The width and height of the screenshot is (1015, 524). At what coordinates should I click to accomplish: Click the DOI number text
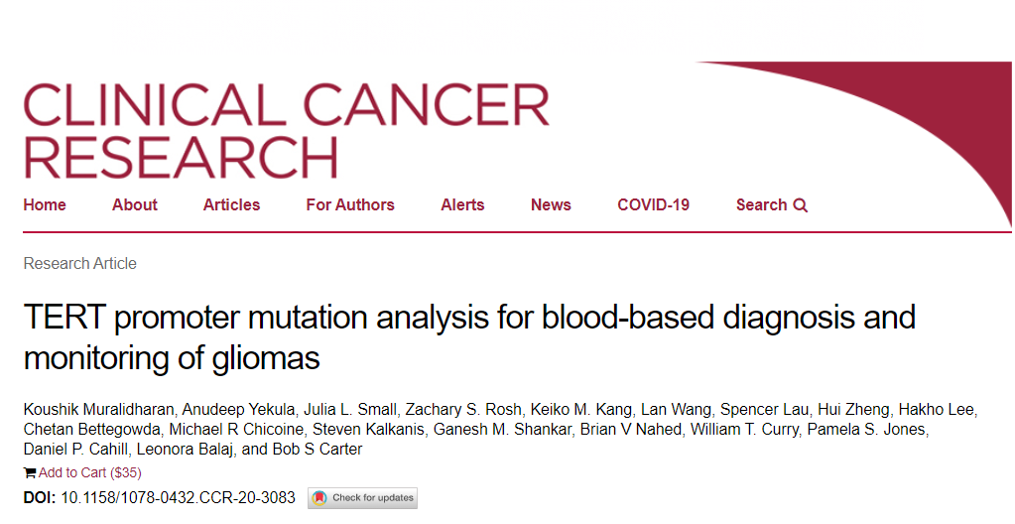(x=178, y=497)
